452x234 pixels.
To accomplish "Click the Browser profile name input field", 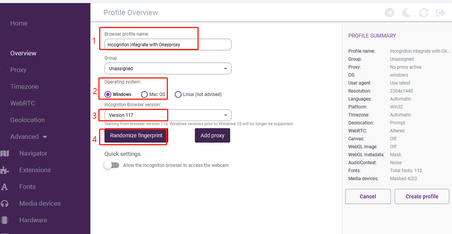I will point(168,45).
